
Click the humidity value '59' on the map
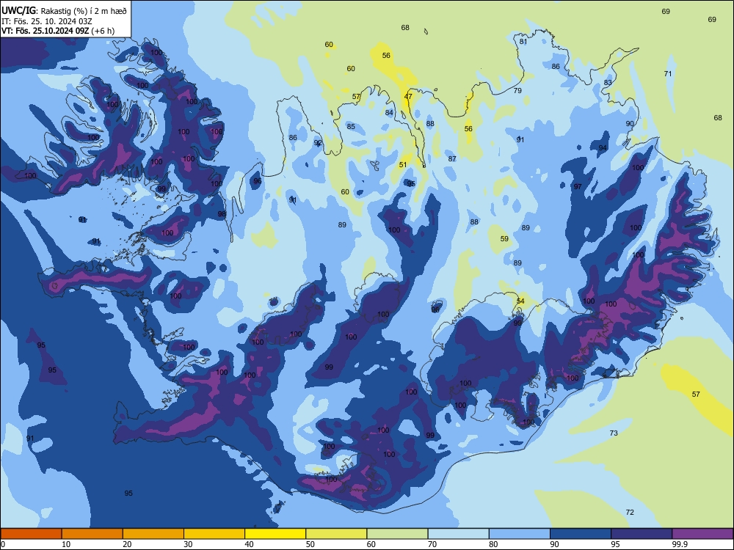504,238
